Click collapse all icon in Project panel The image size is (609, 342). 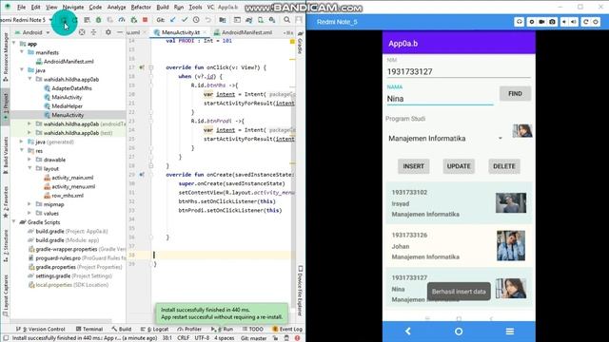[93, 32]
